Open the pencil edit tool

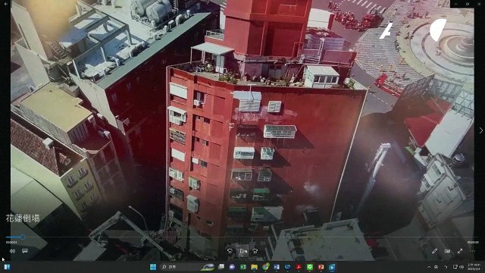434,251
